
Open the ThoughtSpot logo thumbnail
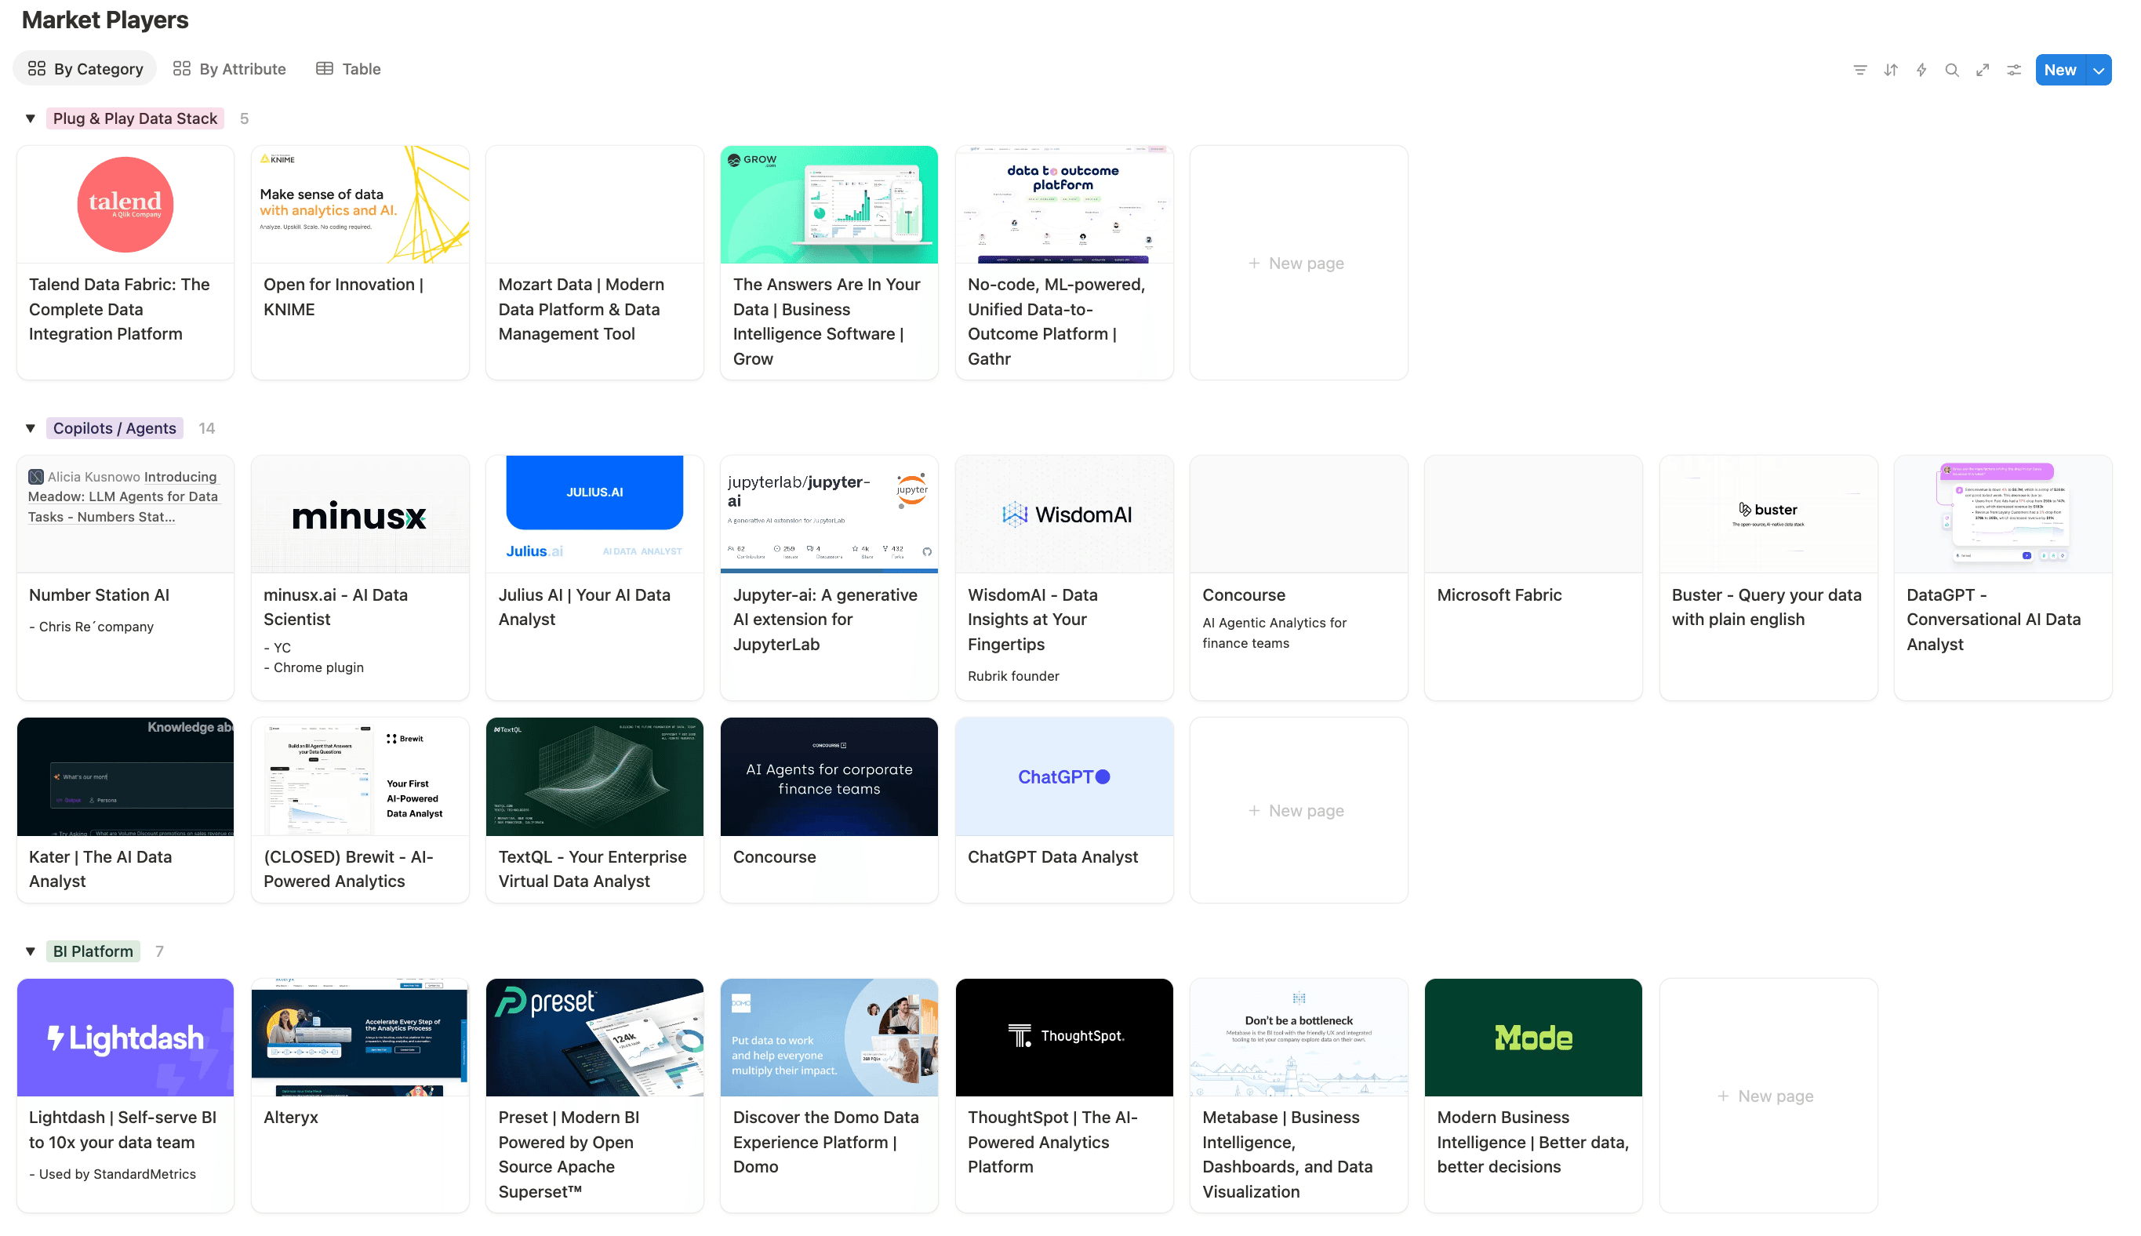point(1063,1038)
